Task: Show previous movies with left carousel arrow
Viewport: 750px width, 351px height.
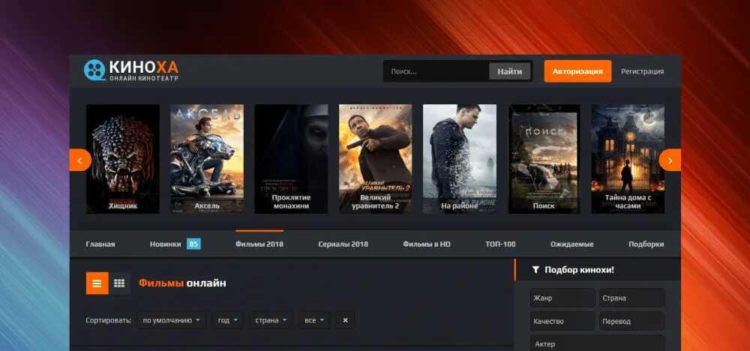Action: click(x=80, y=160)
